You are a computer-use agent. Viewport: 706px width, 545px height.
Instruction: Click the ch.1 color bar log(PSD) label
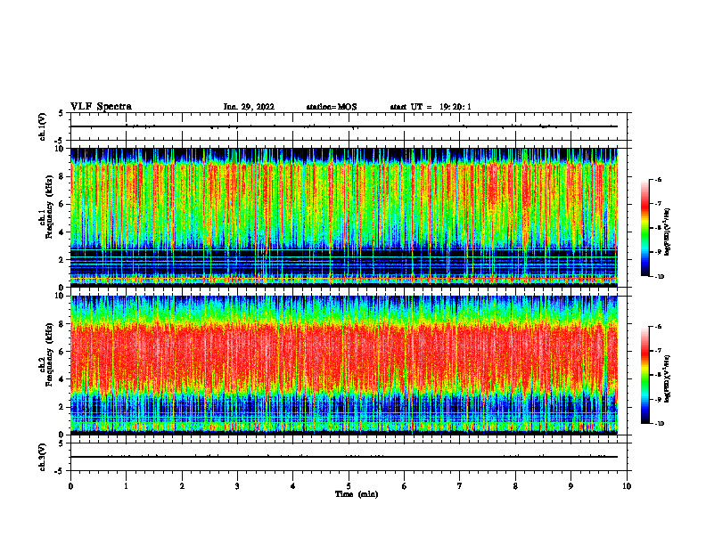coord(668,232)
